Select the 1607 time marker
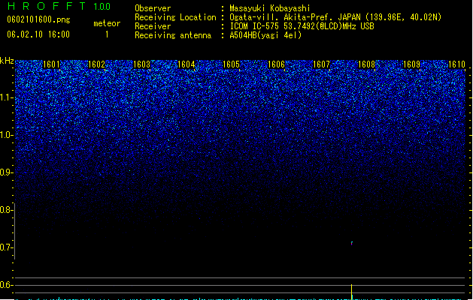 coord(321,64)
